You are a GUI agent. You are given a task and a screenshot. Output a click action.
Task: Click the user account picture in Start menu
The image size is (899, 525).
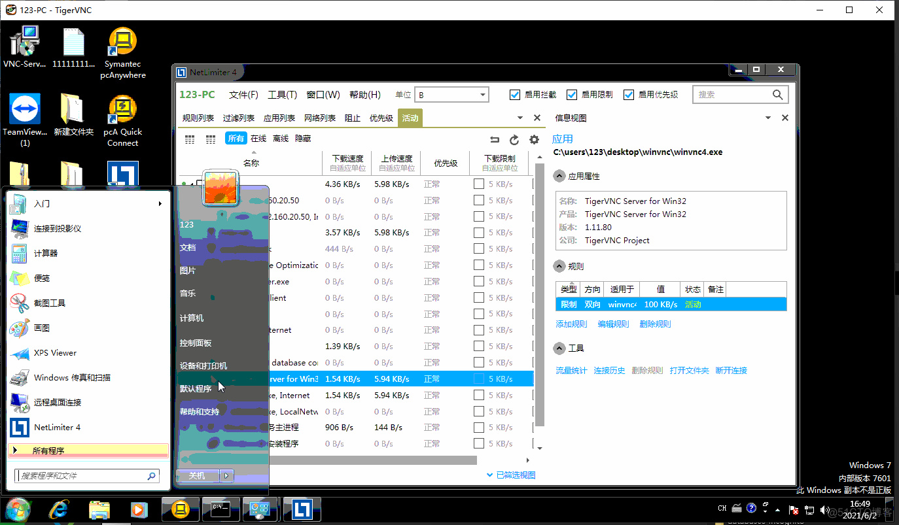(220, 188)
